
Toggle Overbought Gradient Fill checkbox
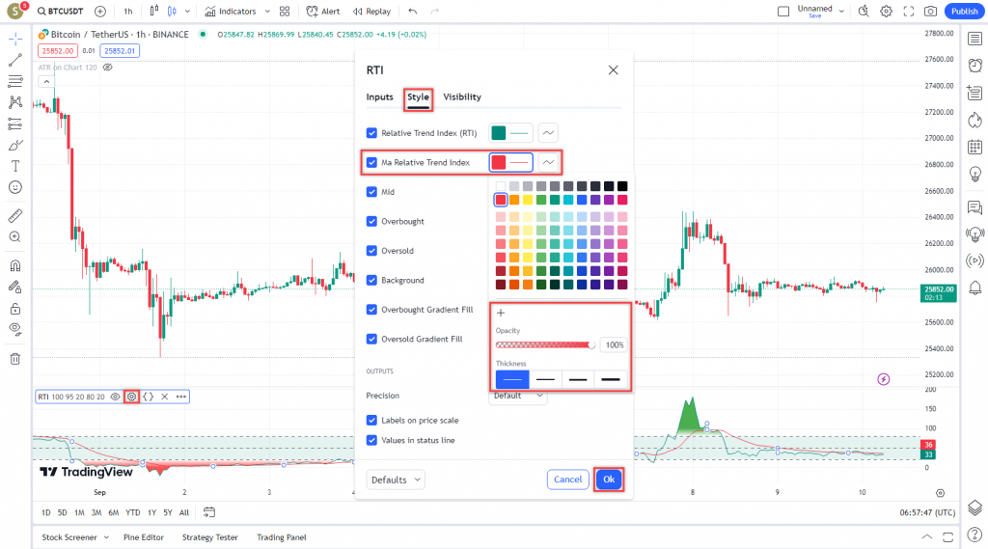pos(371,310)
